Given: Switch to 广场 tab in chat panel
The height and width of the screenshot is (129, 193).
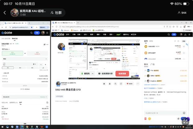Looking at the screenshot, I should pos(152,64).
